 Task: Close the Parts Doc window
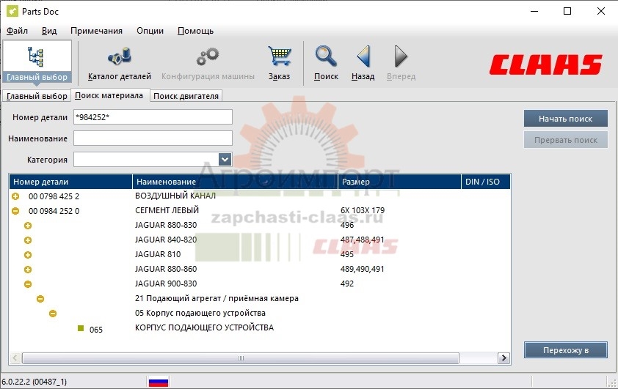600,11
